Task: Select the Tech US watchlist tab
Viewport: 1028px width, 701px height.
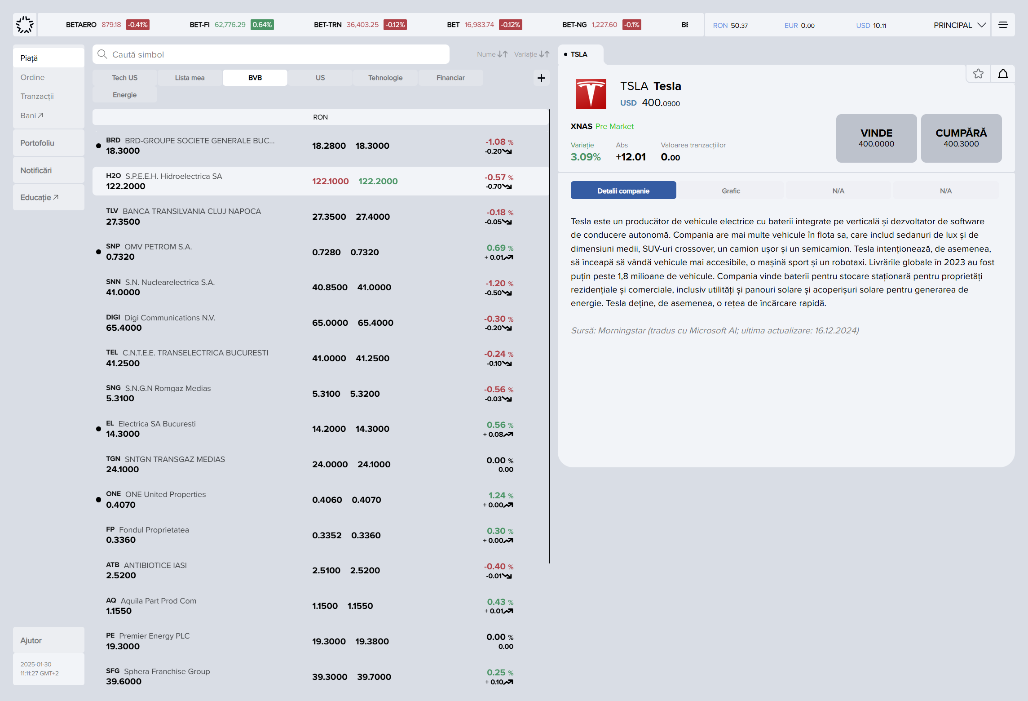Action: [125, 78]
